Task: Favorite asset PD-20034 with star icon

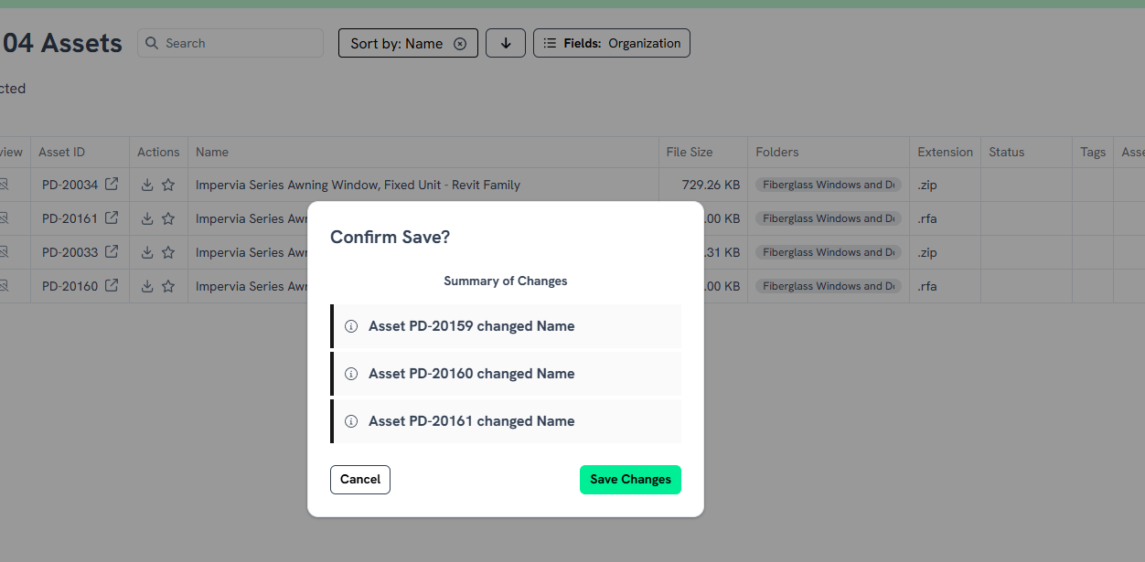Action: click(168, 185)
